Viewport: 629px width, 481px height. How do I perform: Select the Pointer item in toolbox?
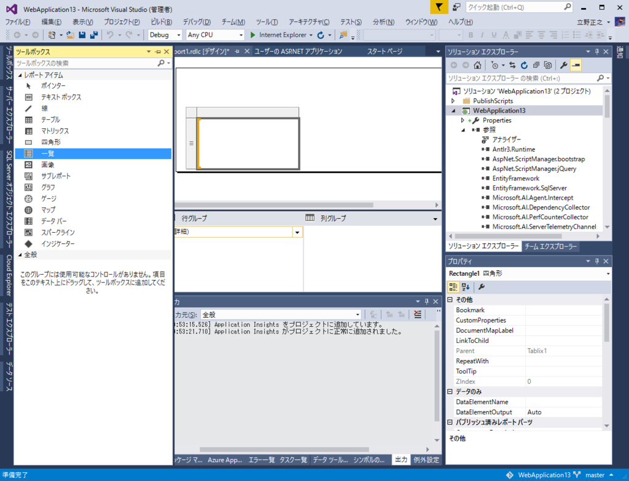point(93,86)
